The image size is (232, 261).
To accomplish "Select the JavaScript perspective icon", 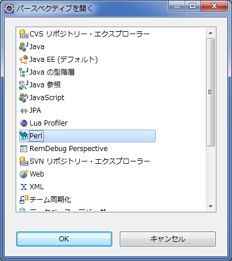I will pyautogui.click(x=24, y=98).
